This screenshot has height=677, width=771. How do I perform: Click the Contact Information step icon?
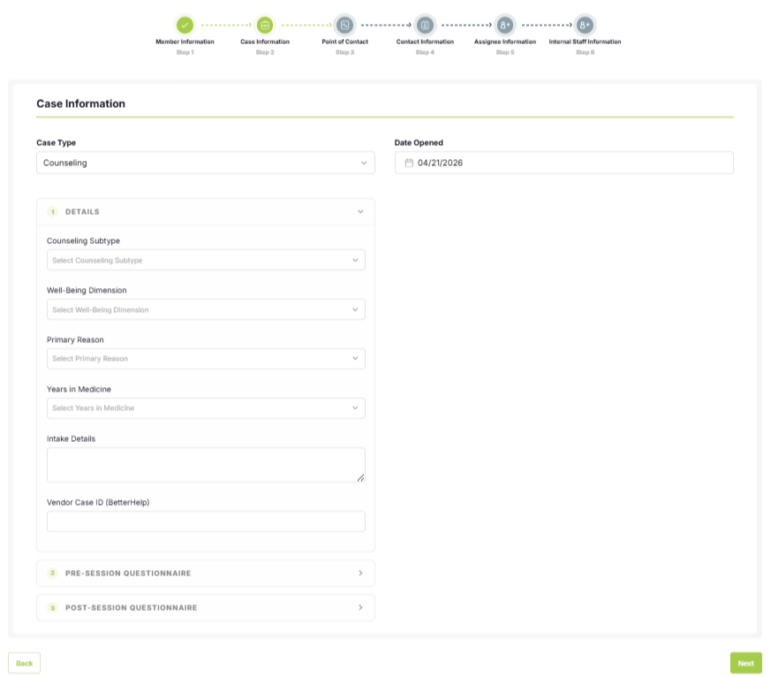click(425, 25)
